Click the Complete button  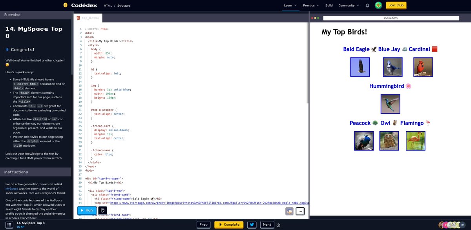229,225
